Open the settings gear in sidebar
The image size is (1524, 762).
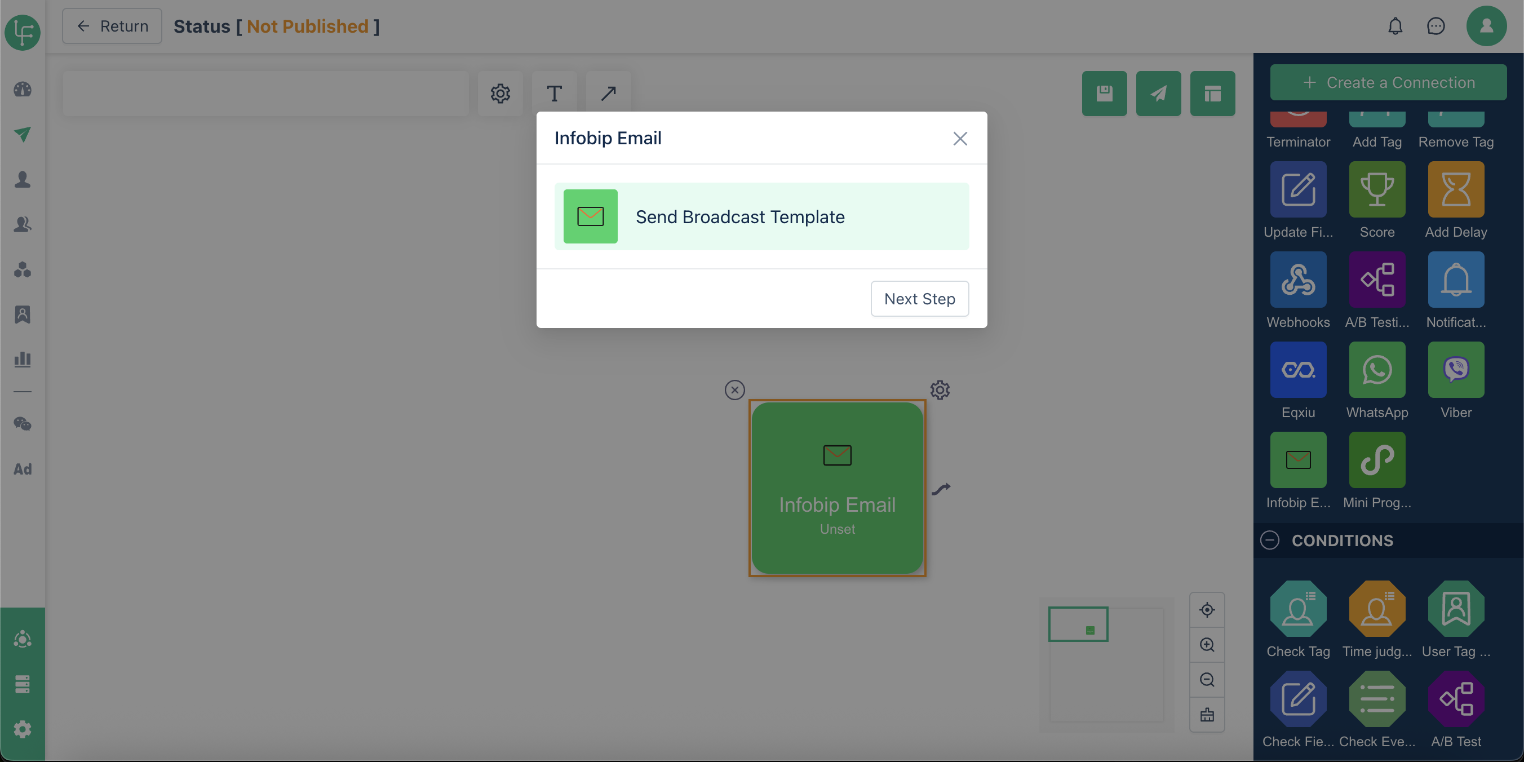pyautogui.click(x=23, y=729)
